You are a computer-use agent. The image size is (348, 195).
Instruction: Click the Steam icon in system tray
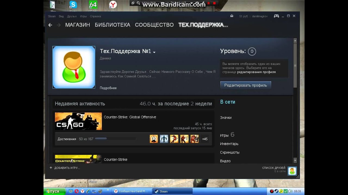276,191
